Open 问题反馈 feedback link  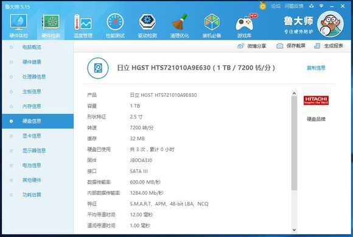pos(294,6)
